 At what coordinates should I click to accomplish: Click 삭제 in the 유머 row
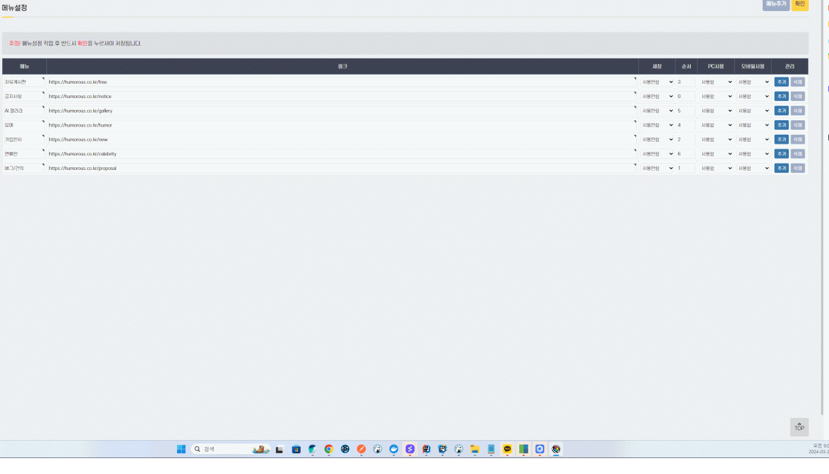point(798,124)
